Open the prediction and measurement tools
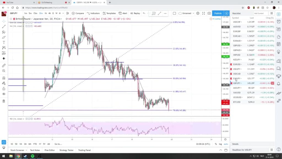The width and height of the screenshot is (282, 159). [4, 53]
